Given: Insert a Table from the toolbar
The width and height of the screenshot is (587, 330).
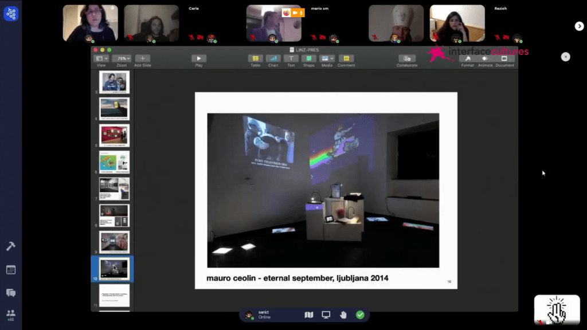Looking at the screenshot, I should pyautogui.click(x=255, y=58).
